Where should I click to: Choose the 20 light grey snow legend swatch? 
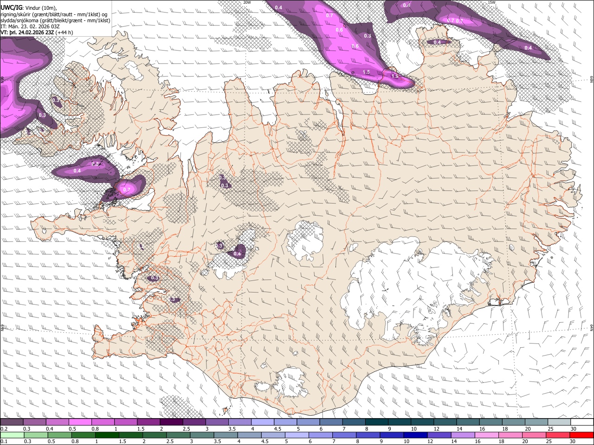click(536, 422)
